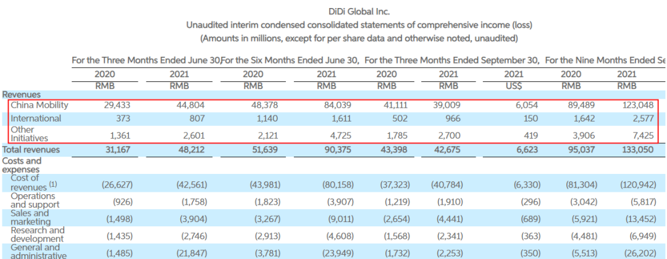The width and height of the screenshot is (667, 259).
Task: Click the DiDi Global Inc. title
Action: (x=361, y=11)
